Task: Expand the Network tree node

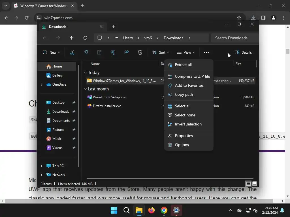Action: point(41,175)
